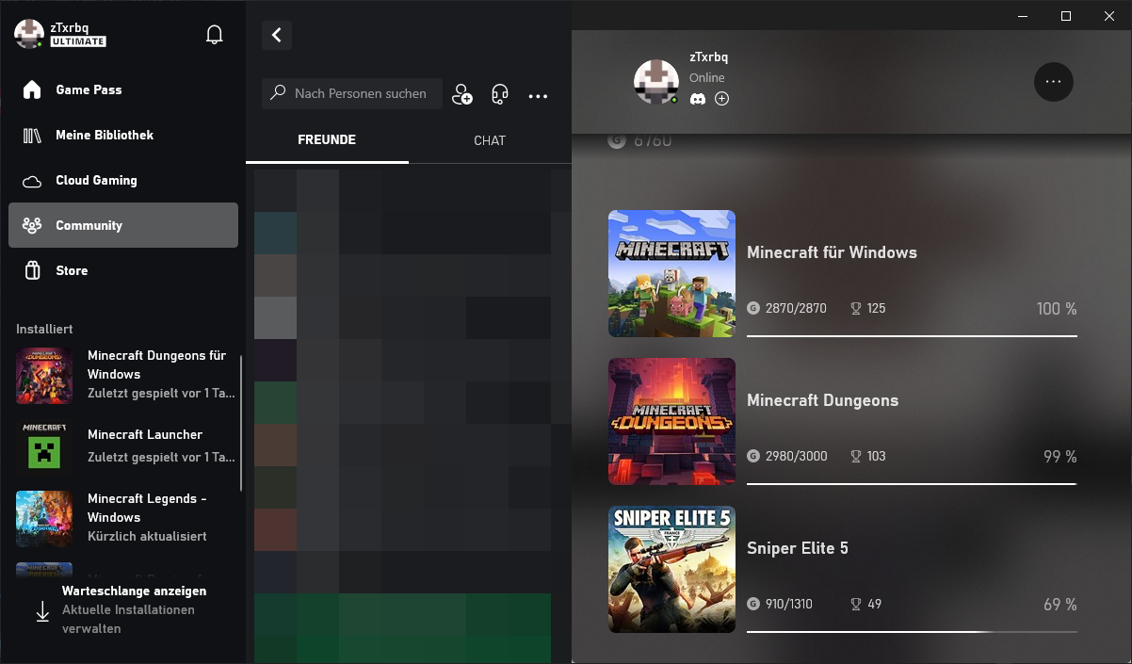Click Sniper Elite 5 achievement progress bar

click(912, 631)
